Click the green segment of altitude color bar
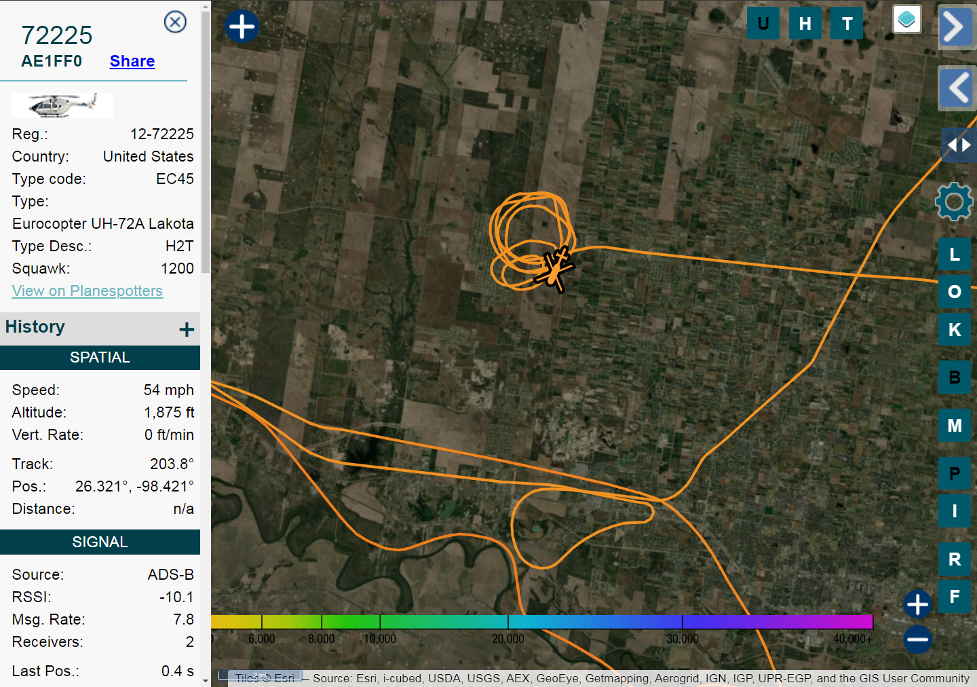Screen dimensions: 977x687 coord(351,621)
